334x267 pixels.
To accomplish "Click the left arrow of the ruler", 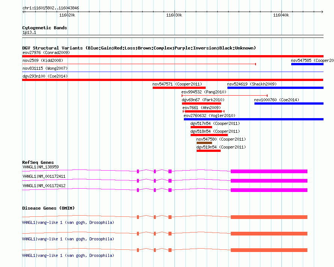I will click(x=23, y=12).
